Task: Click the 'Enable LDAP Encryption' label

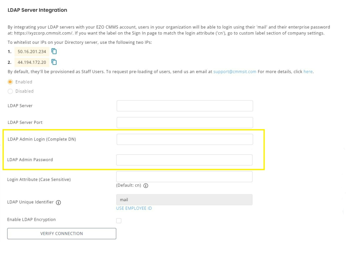Action: [x=32, y=219]
